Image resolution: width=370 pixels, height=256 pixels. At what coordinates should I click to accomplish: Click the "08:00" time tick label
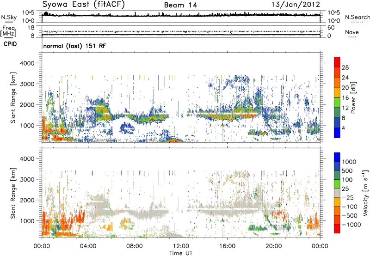(134, 246)
